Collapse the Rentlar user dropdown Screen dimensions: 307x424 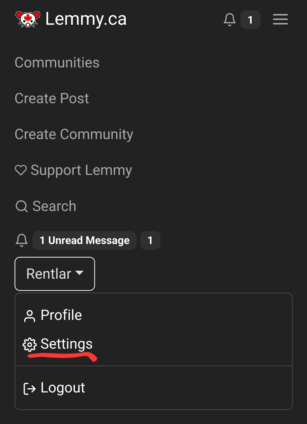click(x=55, y=274)
